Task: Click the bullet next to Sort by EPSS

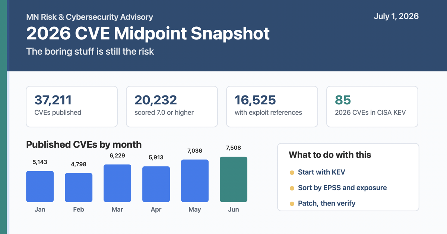Action: (x=292, y=188)
